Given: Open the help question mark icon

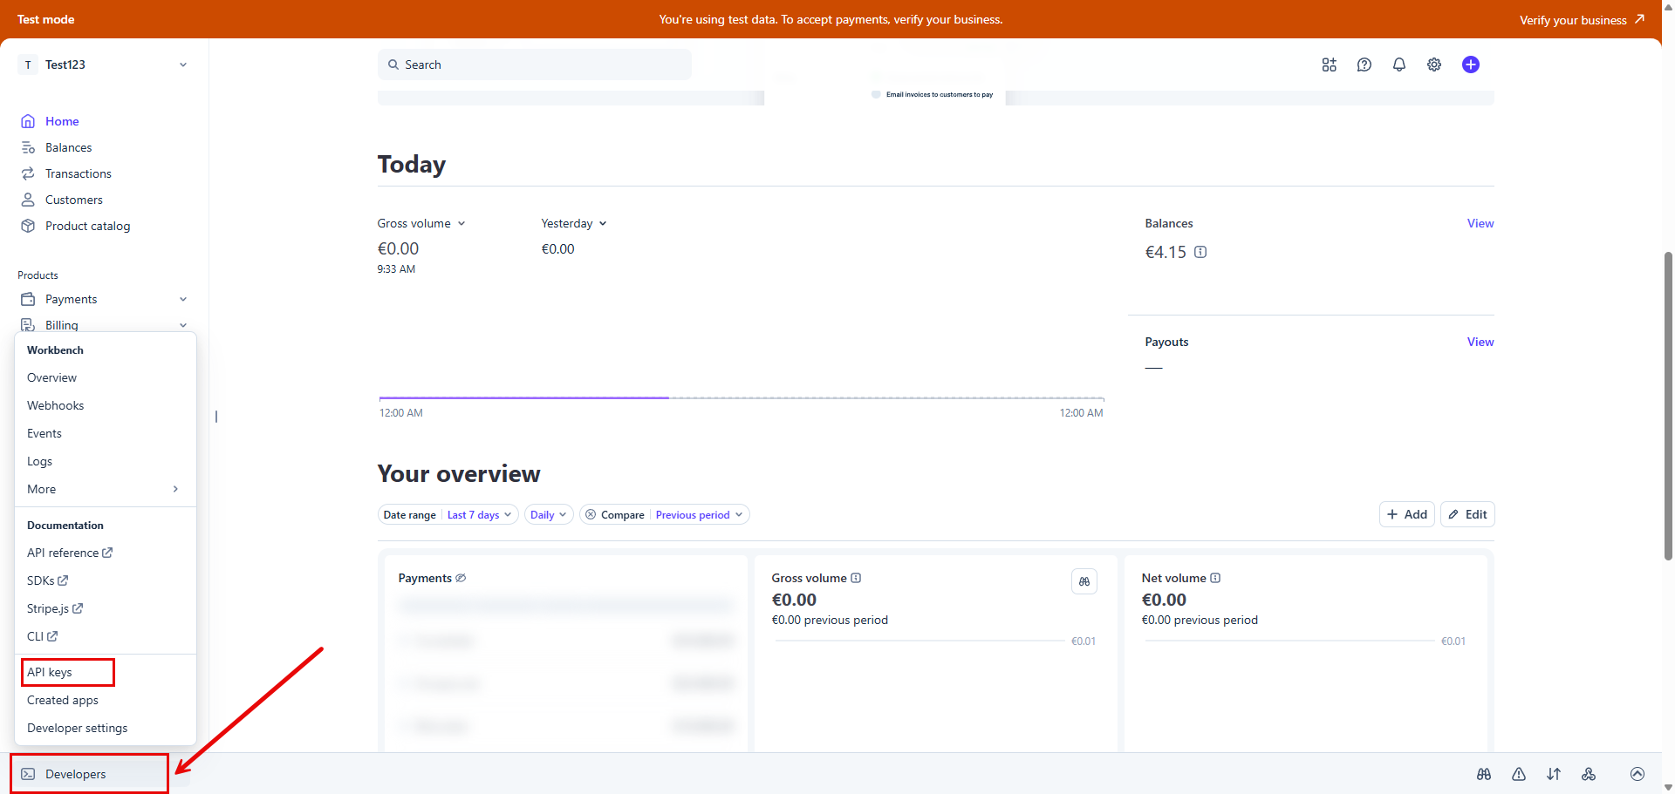Looking at the screenshot, I should click(1364, 64).
